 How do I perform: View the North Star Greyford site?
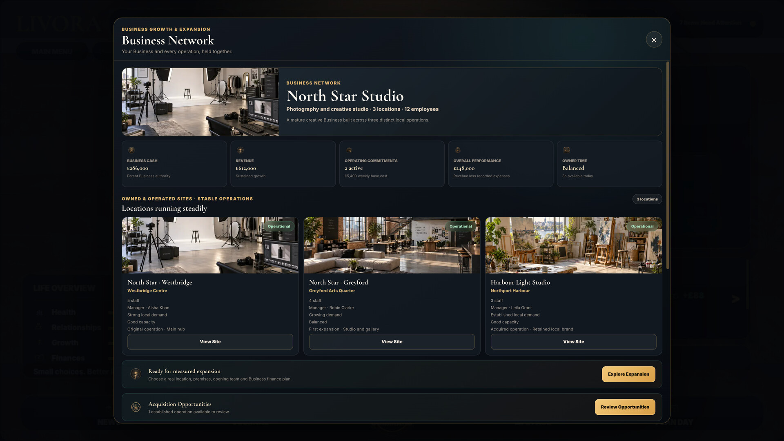392,342
